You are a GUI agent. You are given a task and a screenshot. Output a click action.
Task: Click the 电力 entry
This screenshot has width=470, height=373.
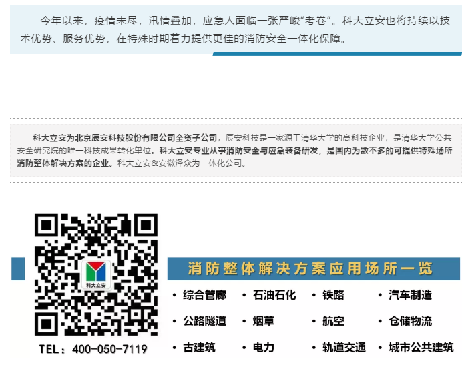263,347
